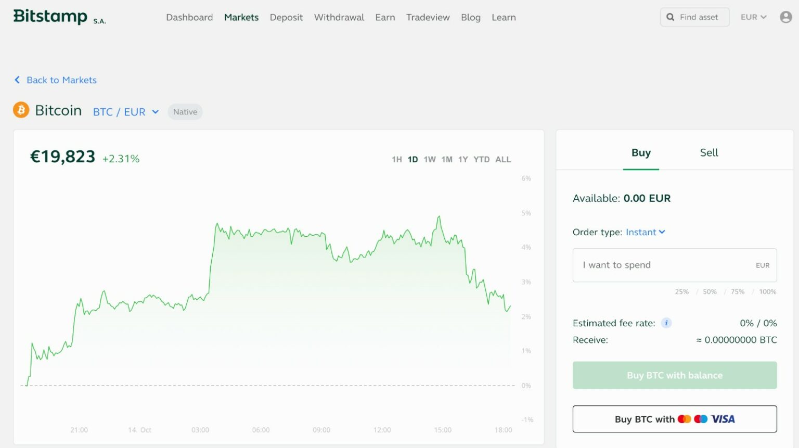The width and height of the screenshot is (799, 448).
Task: Click the Mastercard icon on buy button
Action: [x=686, y=418]
